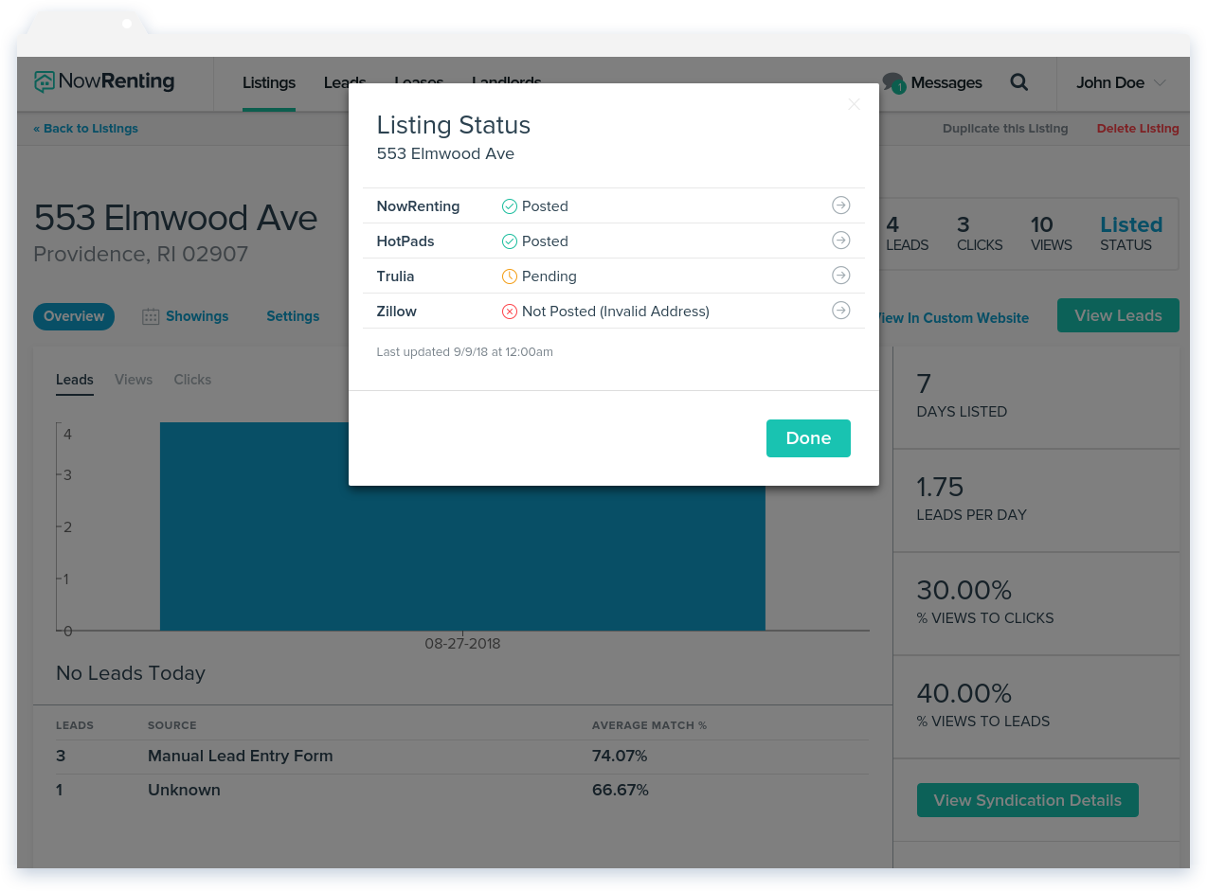Click the Showings calendar icon
1207x891 pixels.
[151, 316]
